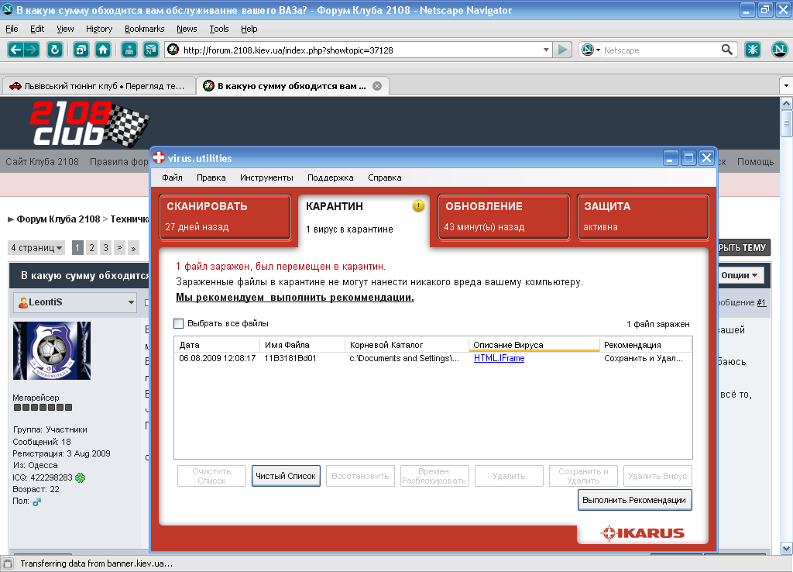Go to the home page icon
This screenshot has width=793, height=572.
click(103, 50)
